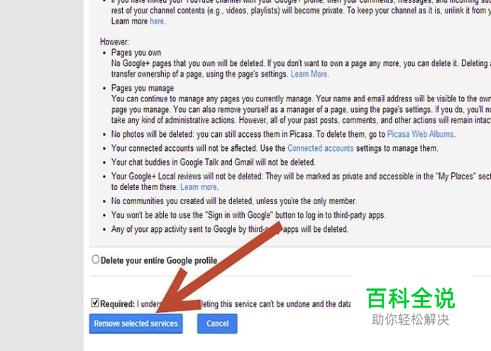Click the third-party app activity bullet line
The image size is (491, 351).
point(229,229)
